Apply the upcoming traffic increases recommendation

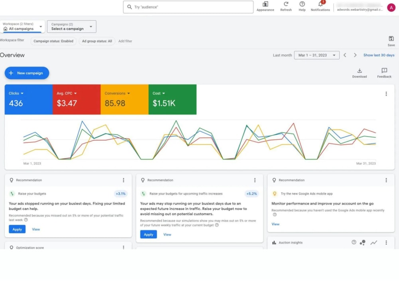tap(148, 234)
